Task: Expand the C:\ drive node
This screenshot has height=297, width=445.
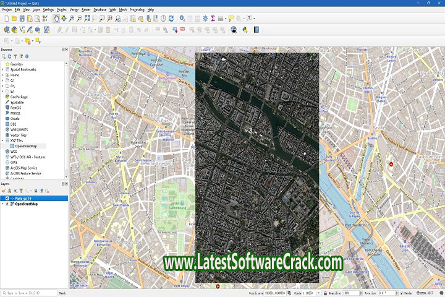Action: (x=3, y=80)
